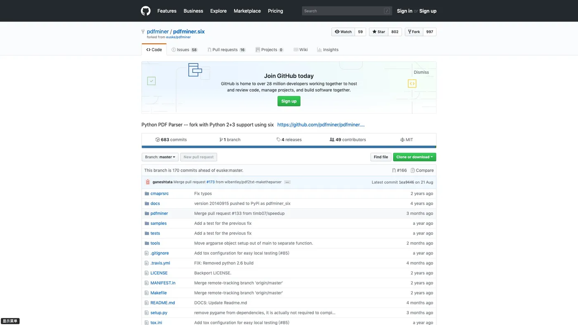578x325 pixels.
Task: Open the Projects tab
Action: tap(270, 49)
